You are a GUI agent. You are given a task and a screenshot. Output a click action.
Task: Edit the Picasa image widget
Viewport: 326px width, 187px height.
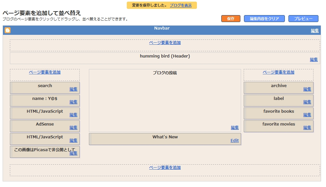73,153
